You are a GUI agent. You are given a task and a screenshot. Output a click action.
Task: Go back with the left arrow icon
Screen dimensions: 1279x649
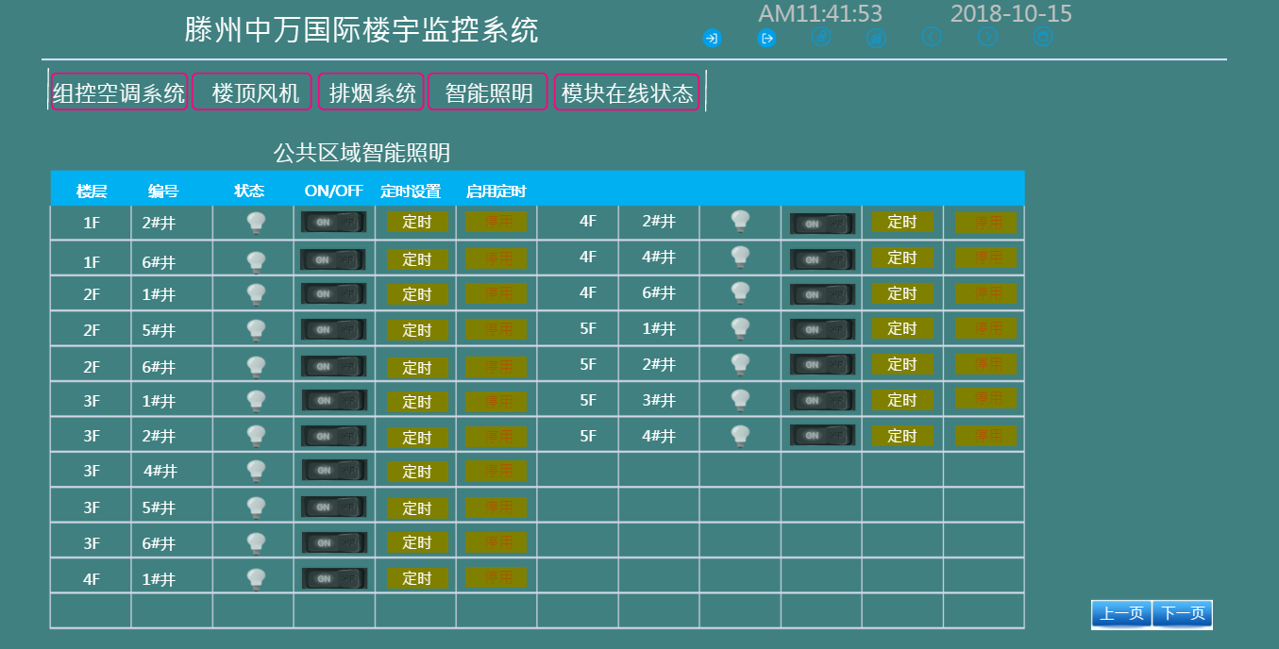[x=932, y=38]
